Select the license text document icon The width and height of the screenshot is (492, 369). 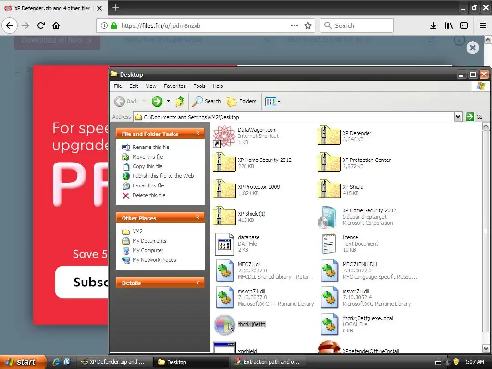[329, 244]
